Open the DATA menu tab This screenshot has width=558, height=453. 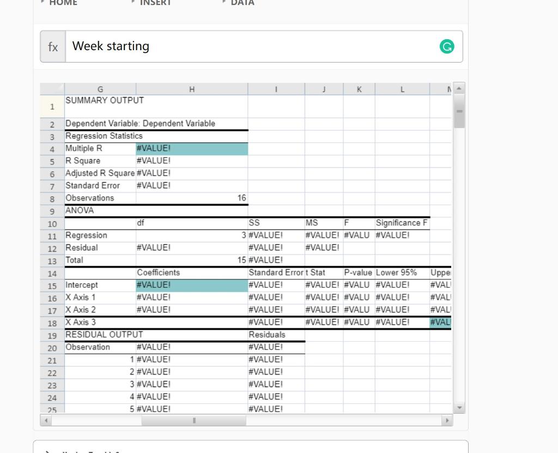click(x=242, y=3)
